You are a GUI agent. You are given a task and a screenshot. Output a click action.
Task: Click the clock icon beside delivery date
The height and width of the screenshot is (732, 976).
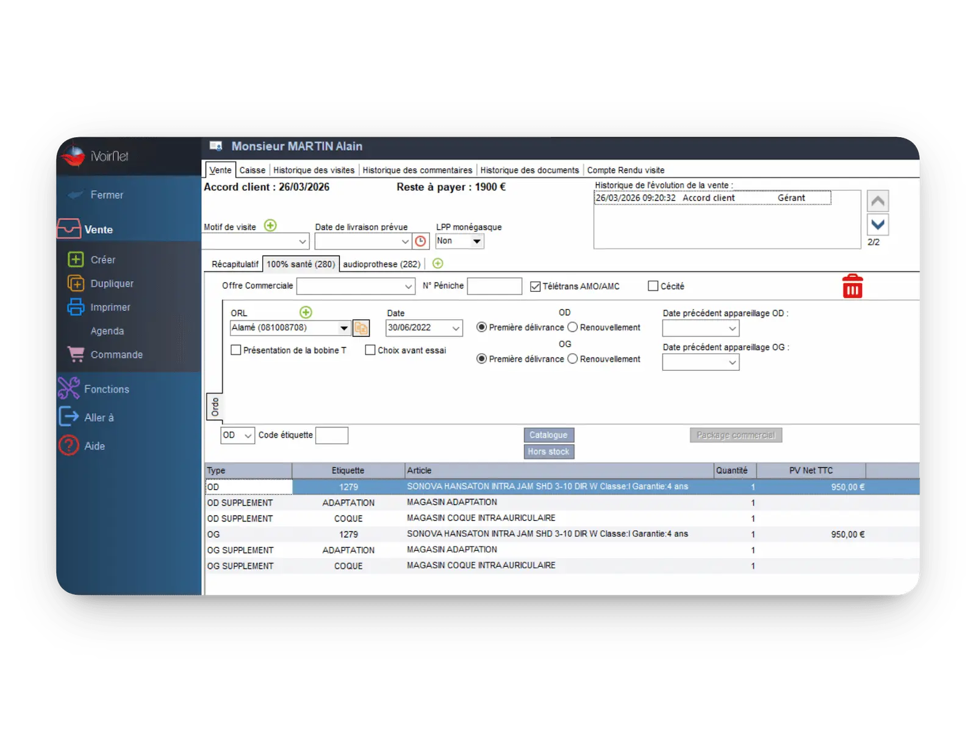tap(421, 242)
